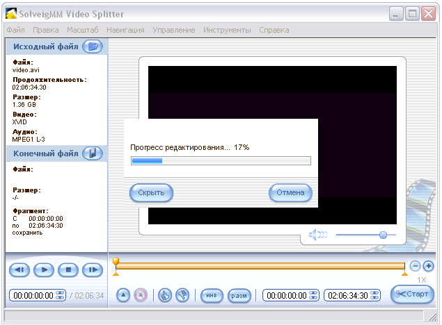Remove marker with crossed-out button
This screenshot has height=325, width=442.
click(x=141, y=295)
